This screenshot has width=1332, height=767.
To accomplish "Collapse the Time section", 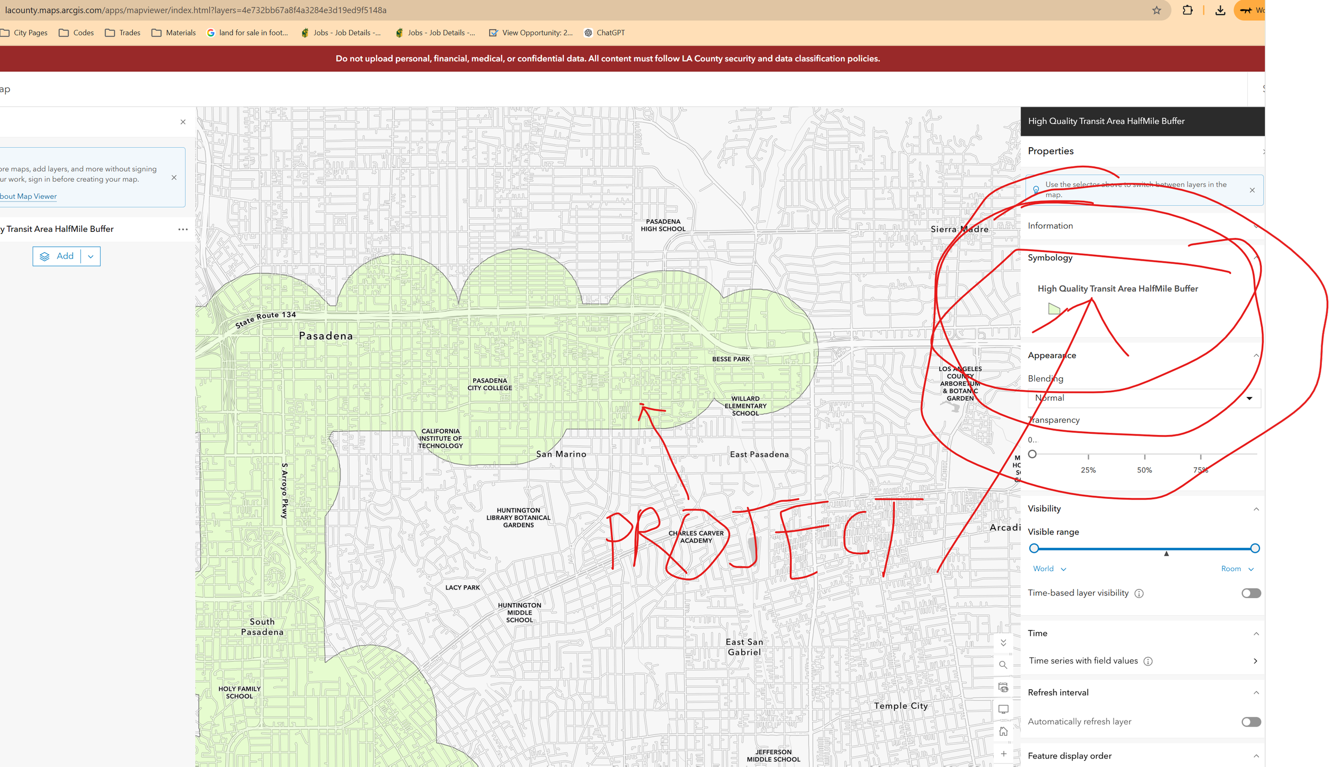I will click(x=1255, y=634).
